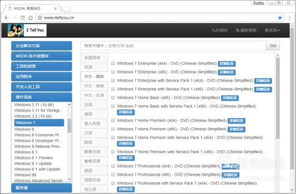Viewport: 296px width, 194px height.
Task: Switch to the 中文 - 简体 tab
Action: pyautogui.click(x=94, y=76)
